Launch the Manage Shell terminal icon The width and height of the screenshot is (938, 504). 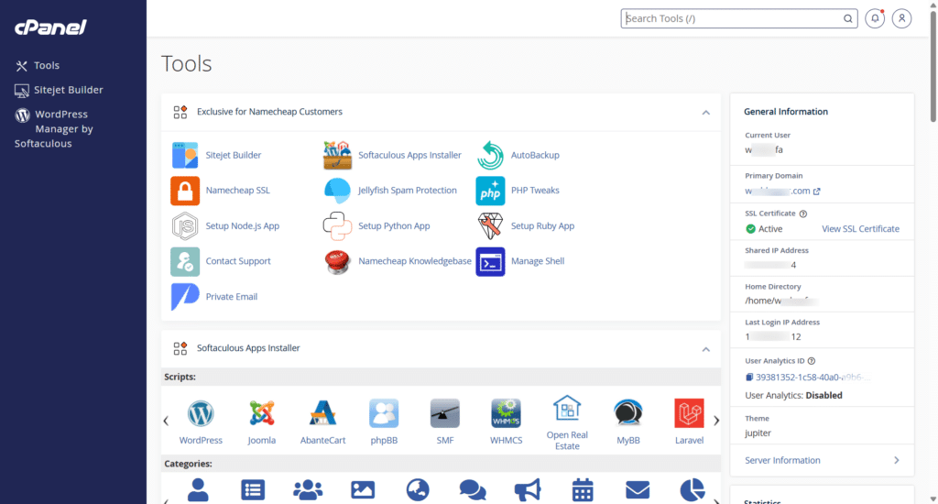[490, 261]
